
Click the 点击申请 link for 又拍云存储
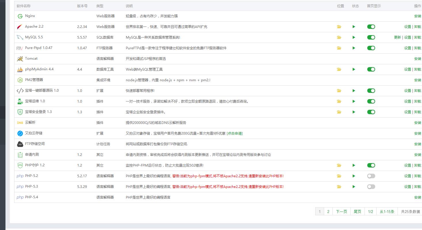pos(235,133)
